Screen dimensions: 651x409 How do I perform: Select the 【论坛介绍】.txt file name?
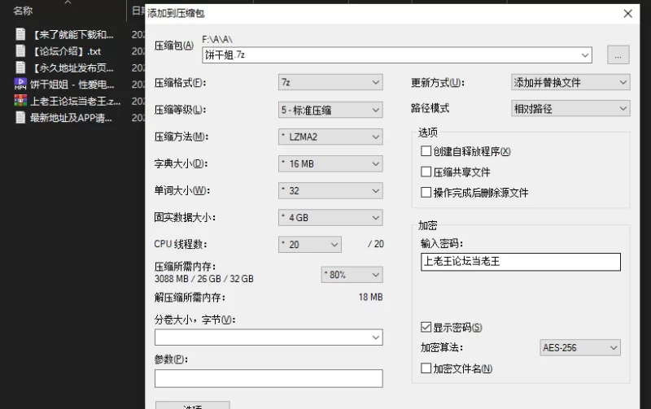67,51
